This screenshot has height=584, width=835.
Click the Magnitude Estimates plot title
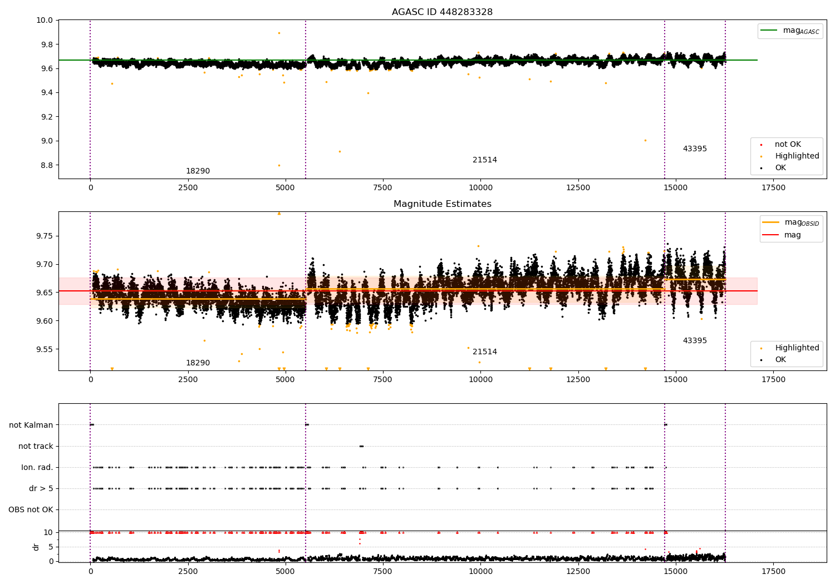(442, 204)
